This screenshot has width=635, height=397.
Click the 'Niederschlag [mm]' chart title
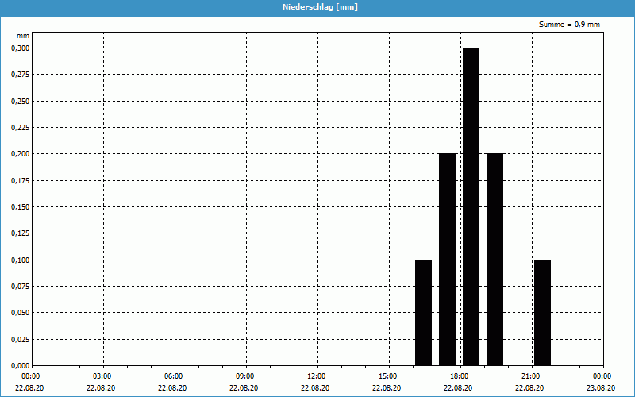click(x=317, y=7)
